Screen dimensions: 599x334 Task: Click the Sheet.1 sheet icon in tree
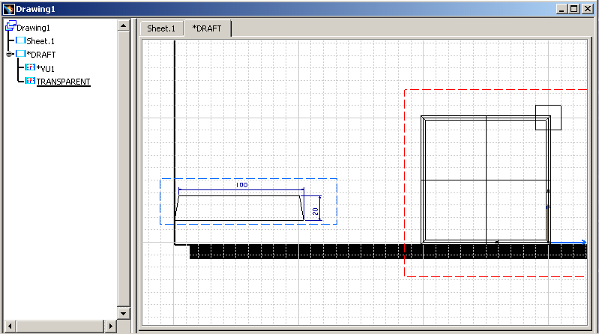(20, 40)
